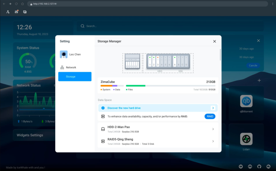Expand the Discover new hard drive notice
Viewport: 276px width, 171px height.
[213, 108]
